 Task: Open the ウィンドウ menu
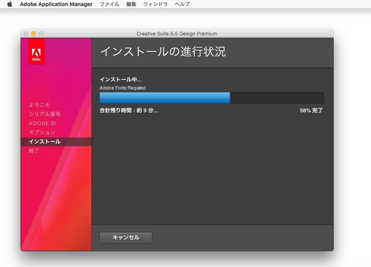155,4
